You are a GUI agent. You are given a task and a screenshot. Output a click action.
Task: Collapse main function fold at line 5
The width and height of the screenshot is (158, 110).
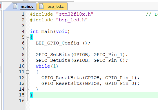click(x=28, y=38)
